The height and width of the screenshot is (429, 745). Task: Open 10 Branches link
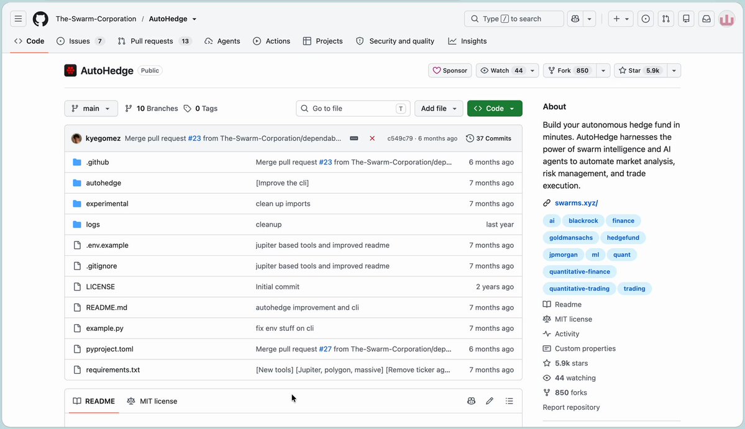click(x=151, y=109)
